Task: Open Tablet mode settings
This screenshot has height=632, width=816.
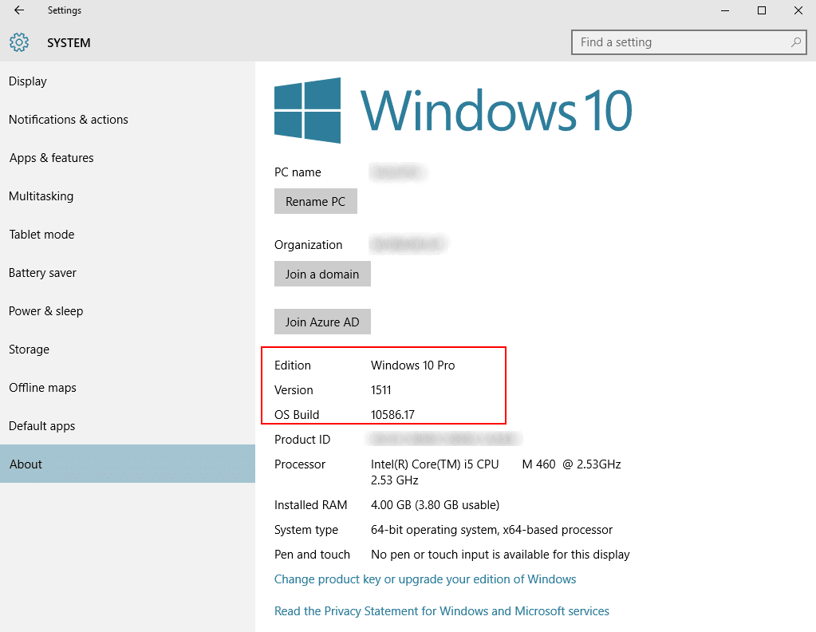Action: [x=128, y=235]
